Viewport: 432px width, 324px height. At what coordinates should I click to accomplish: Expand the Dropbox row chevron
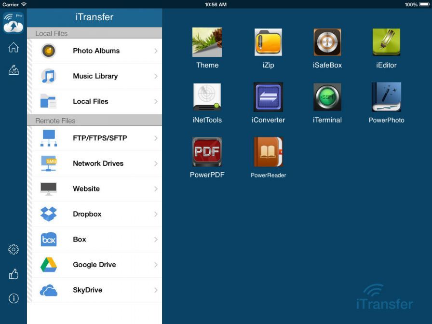point(156,214)
